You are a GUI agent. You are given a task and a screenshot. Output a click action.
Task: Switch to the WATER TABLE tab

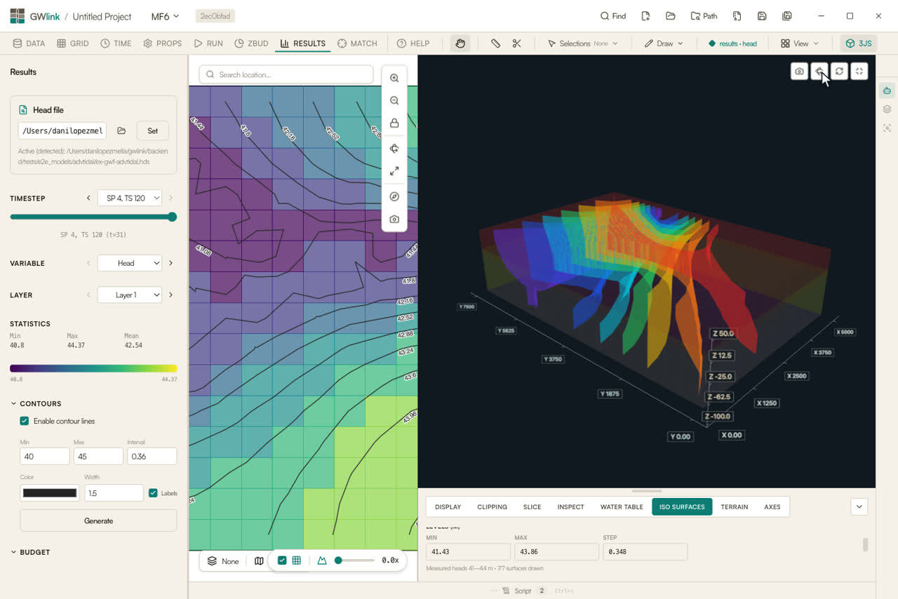tap(622, 506)
